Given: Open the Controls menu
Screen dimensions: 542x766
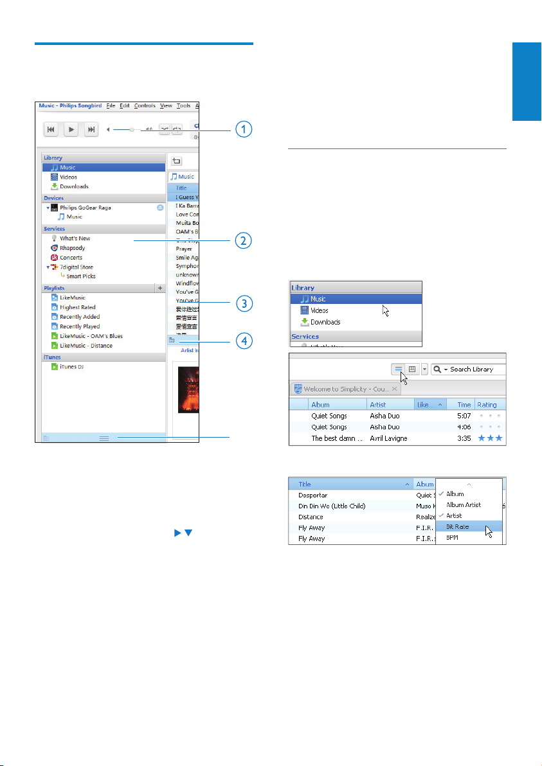Looking at the screenshot, I should point(145,105).
